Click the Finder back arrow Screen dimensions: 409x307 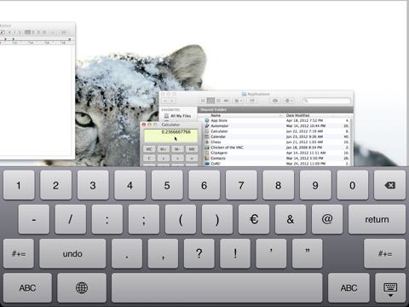[165, 101]
